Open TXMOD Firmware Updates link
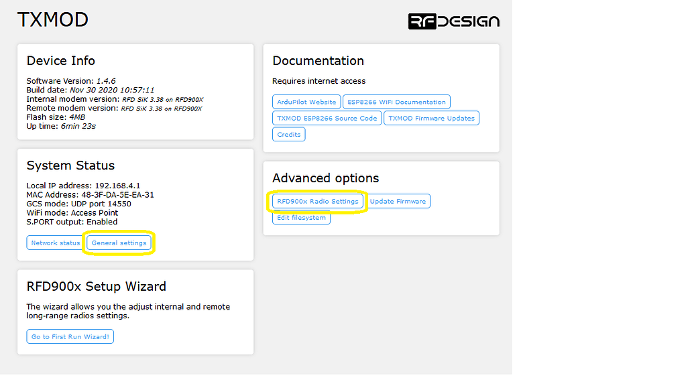Screen dimensions: 694x390 (x=431, y=118)
